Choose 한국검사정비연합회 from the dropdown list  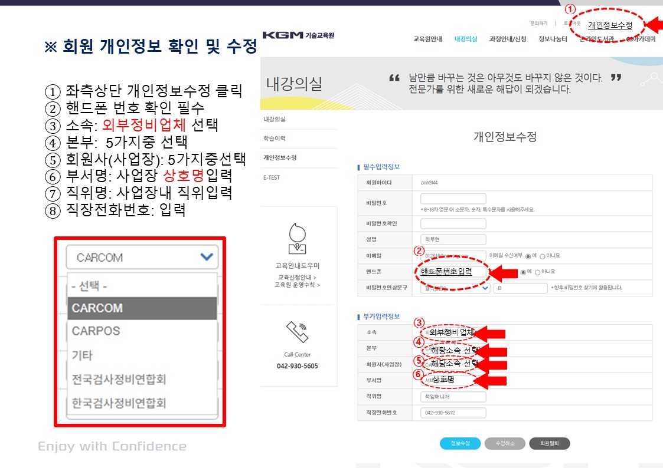(142, 403)
